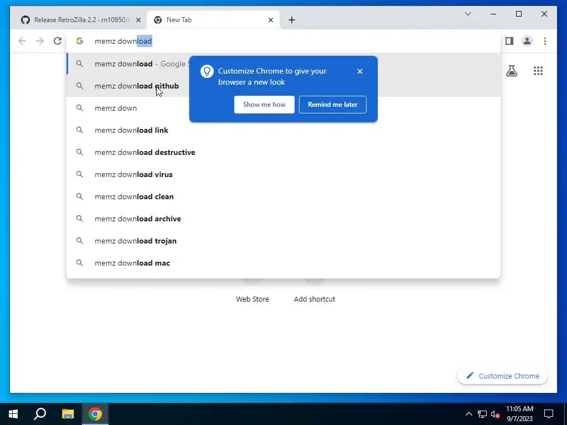Select the New Tab tab
The image size is (567, 425).
[213, 20]
